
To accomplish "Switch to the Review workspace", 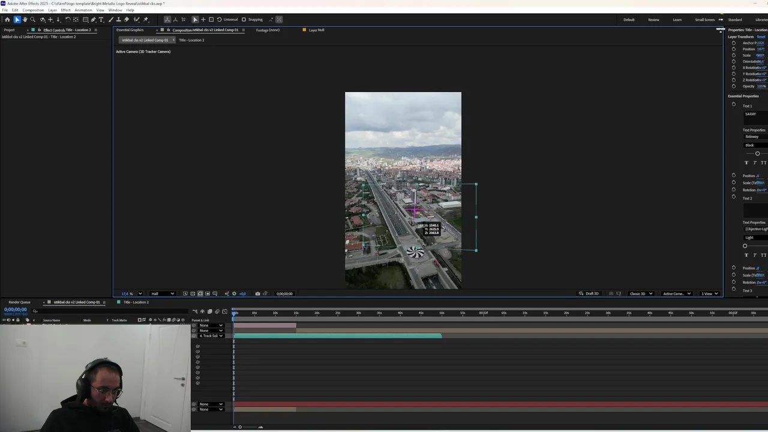I will [x=653, y=20].
